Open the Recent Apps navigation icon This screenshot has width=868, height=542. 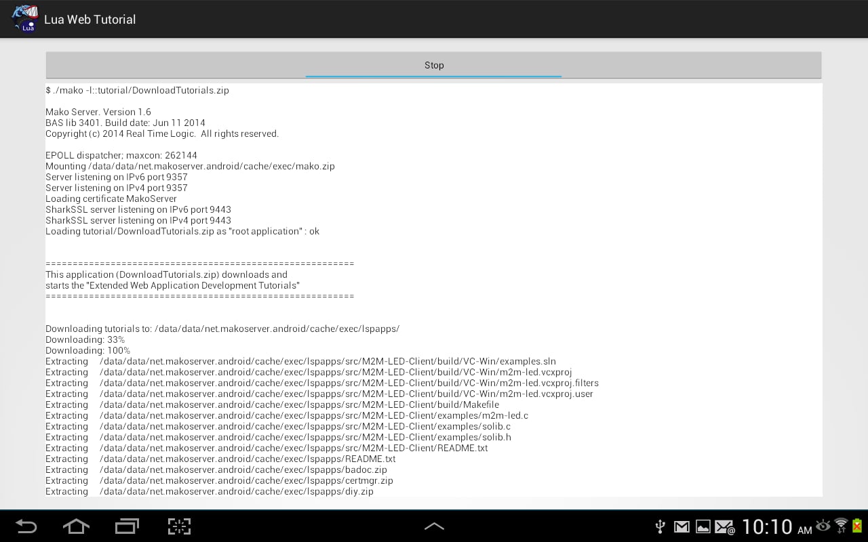127,526
